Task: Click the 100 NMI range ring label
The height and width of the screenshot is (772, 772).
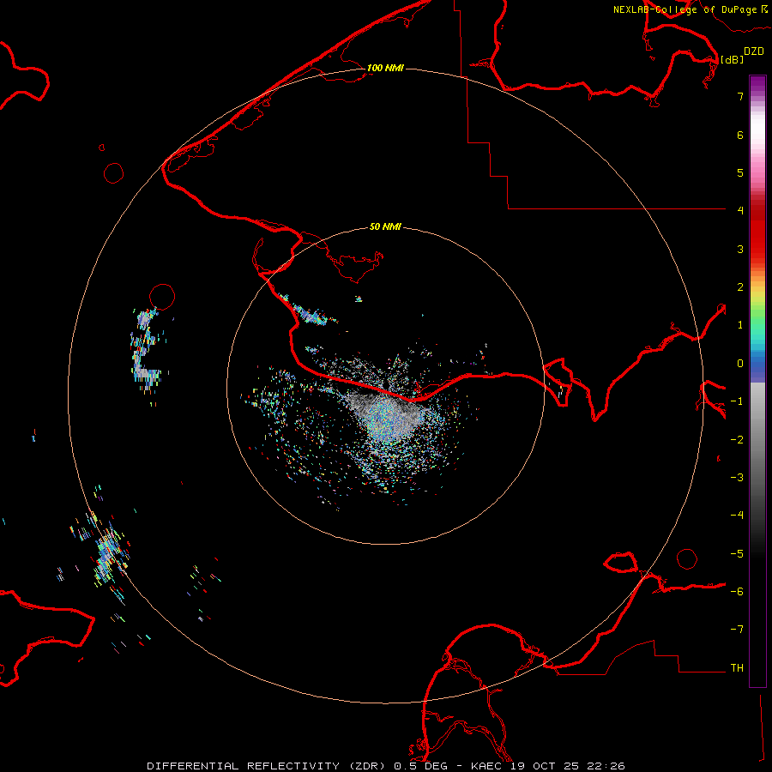Action: point(385,68)
